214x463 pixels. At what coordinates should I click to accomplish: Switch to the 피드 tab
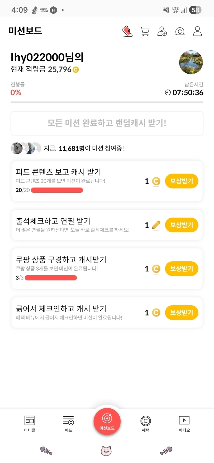68,424
